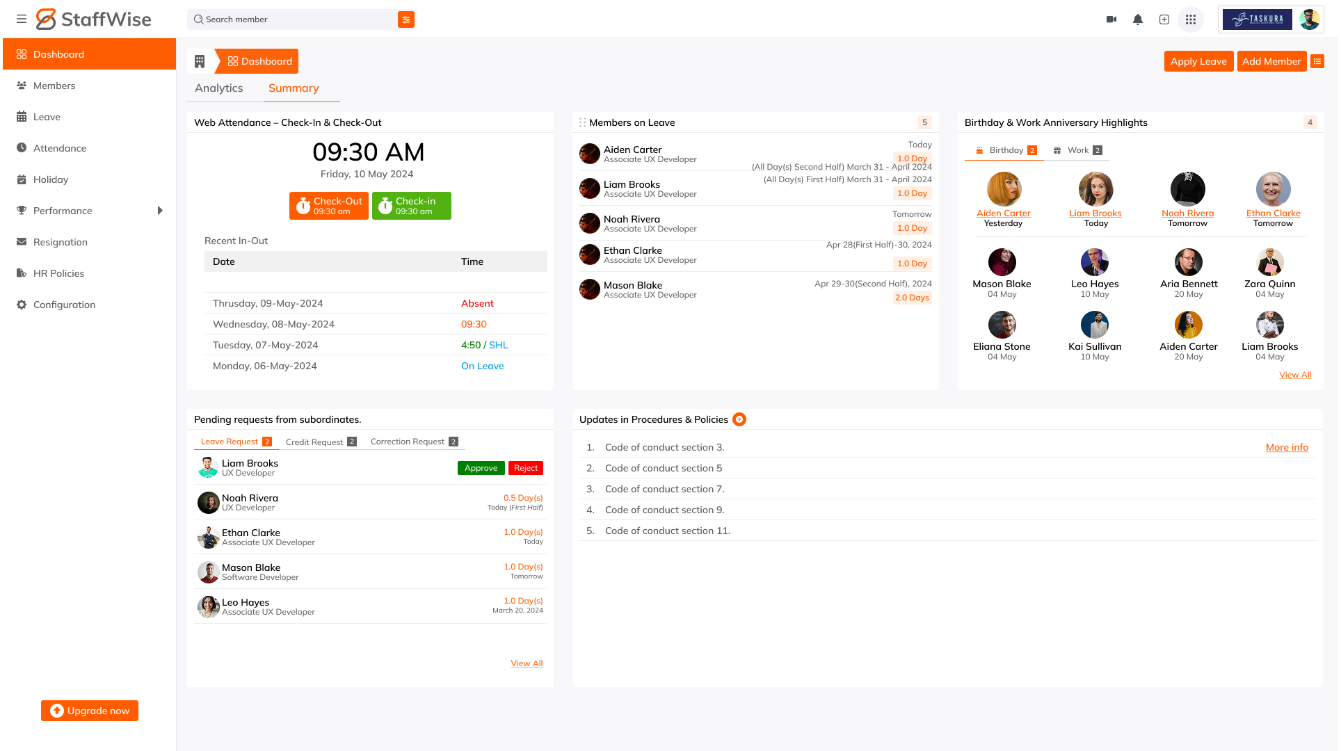Open the Taskura profile account menu
Image resolution: width=1341 pixels, height=751 pixels.
pyautogui.click(x=1271, y=19)
